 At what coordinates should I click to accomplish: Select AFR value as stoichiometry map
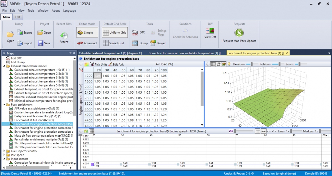(37, 108)
